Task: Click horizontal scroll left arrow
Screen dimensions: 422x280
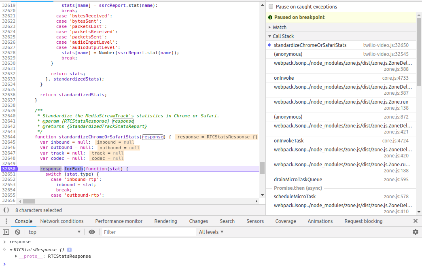Action: (x=20, y=201)
